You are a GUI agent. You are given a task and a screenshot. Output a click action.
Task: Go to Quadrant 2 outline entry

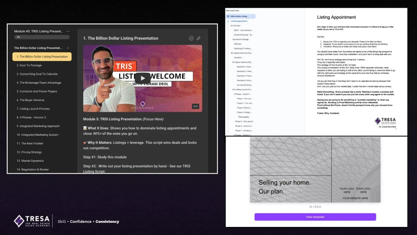[245, 71]
